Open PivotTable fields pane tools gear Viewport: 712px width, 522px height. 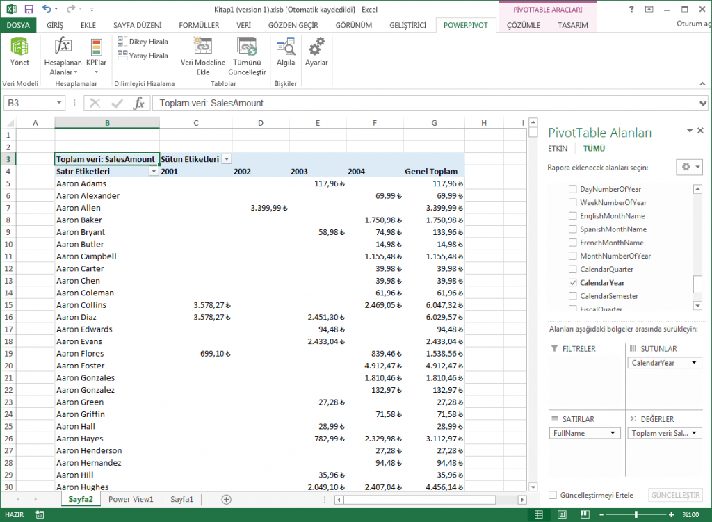point(689,167)
